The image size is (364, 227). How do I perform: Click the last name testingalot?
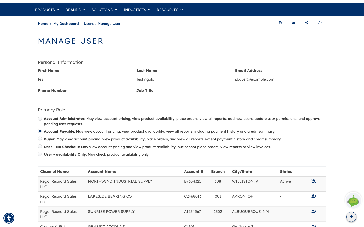(146, 79)
